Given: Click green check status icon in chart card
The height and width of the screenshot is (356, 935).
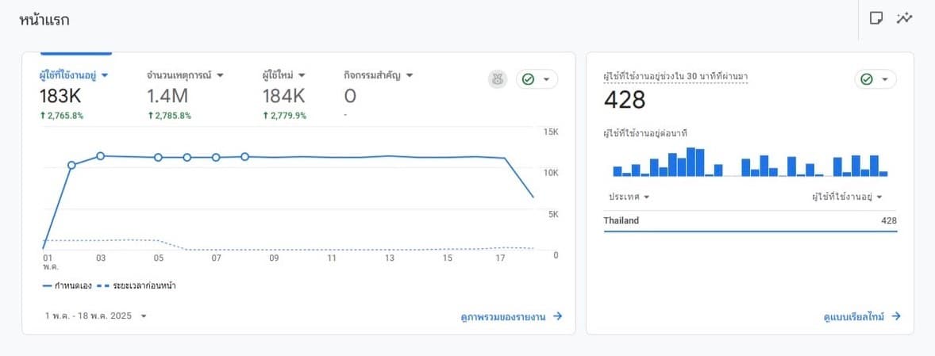Looking at the screenshot, I should click(x=529, y=79).
